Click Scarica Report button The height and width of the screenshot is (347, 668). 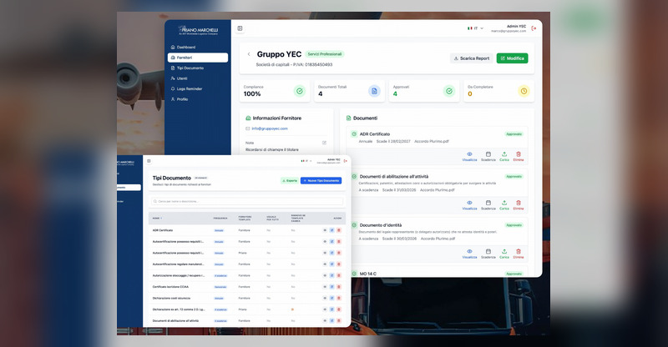[472, 58]
